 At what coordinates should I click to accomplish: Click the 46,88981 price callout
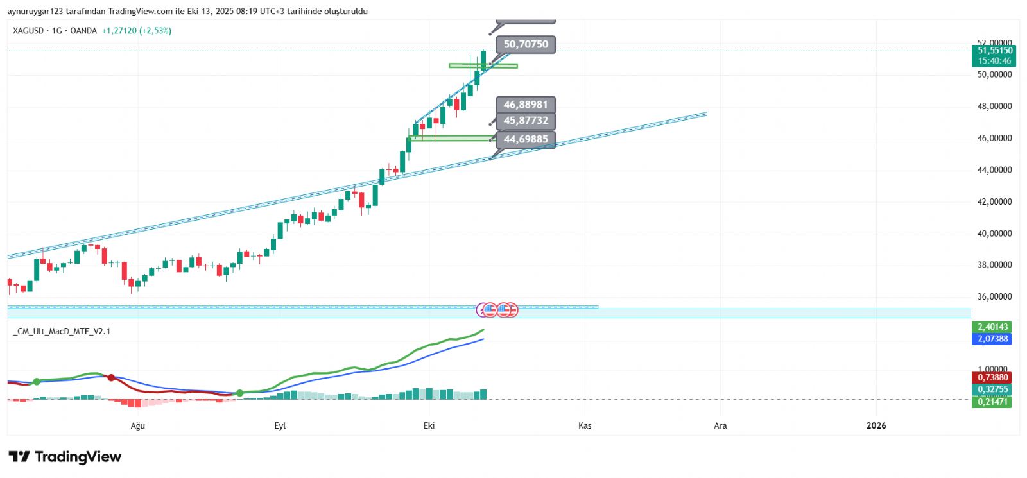click(526, 105)
